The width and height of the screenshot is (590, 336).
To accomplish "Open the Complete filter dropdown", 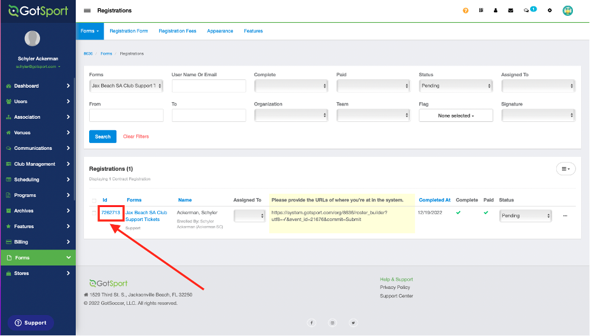I will 291,86.
